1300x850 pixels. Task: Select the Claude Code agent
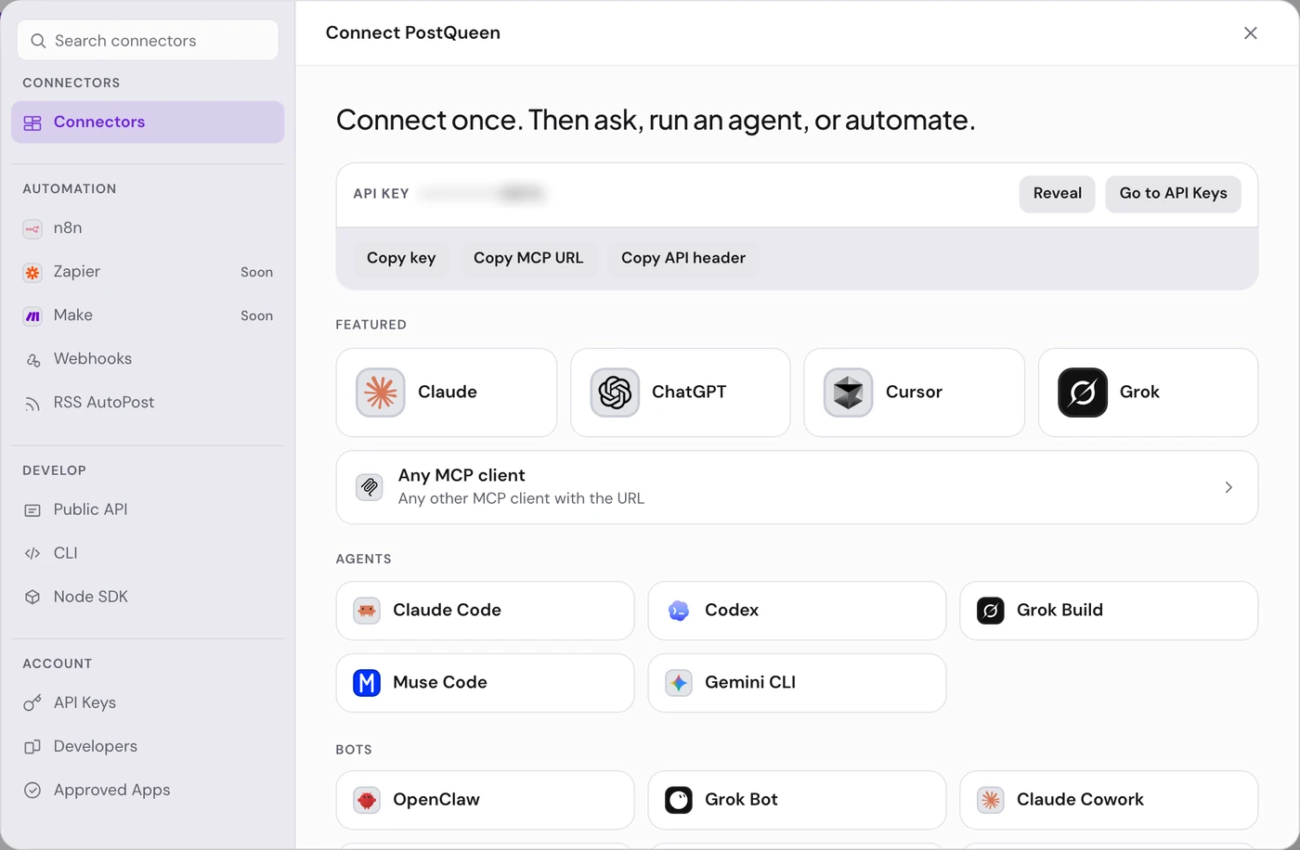coord(485,611)
